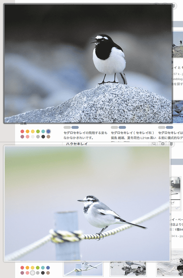Screen dimensions: 183x278
Task: Click the large preview of white wagtail on rope
Action: (87, 203)
